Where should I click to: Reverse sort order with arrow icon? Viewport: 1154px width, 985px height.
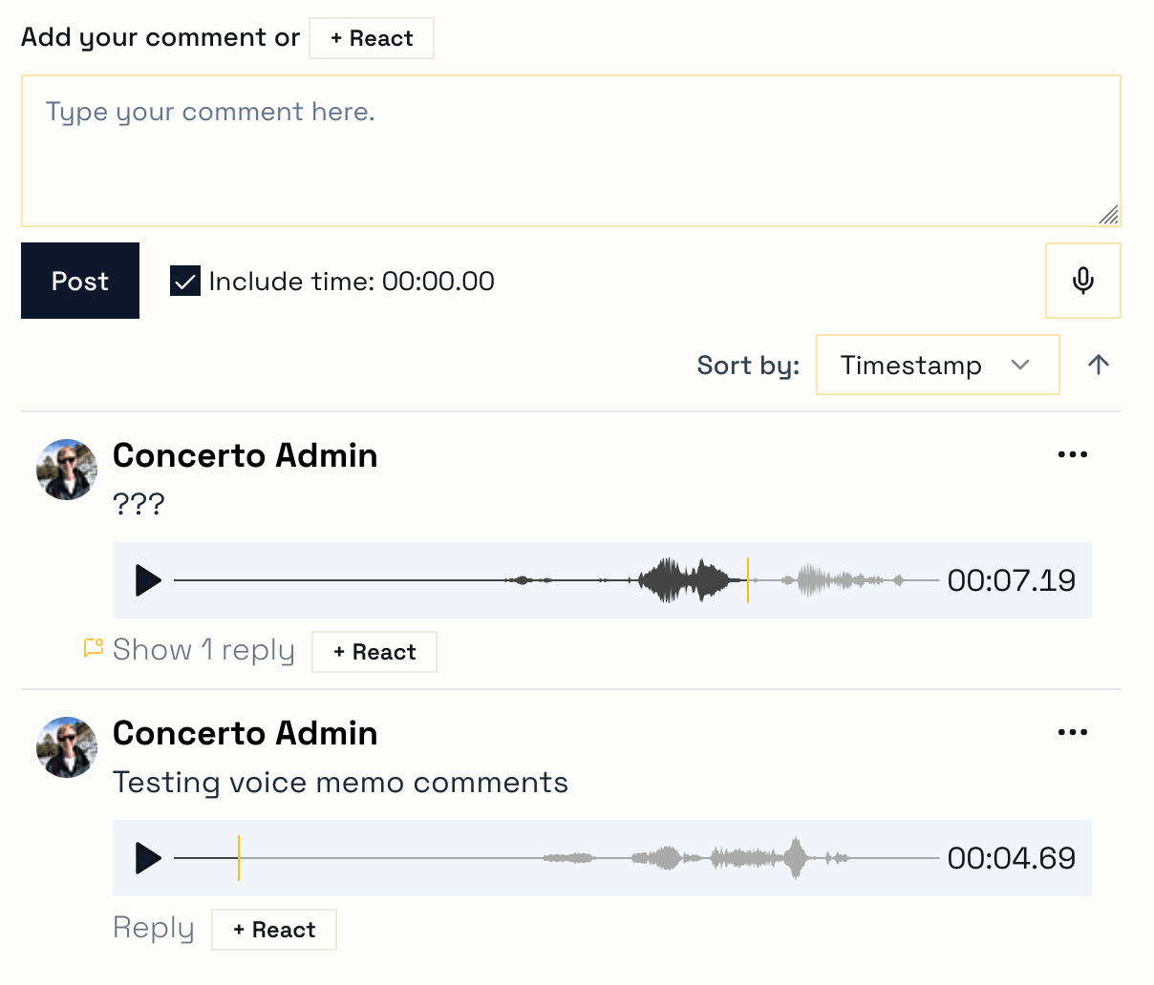(x=1099, y=365)
